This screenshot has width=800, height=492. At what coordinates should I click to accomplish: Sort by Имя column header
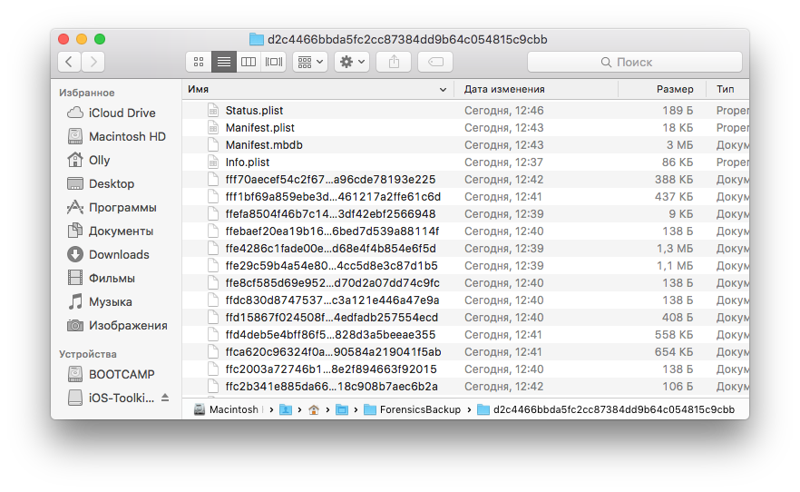pyautogui.click(x=317, y=89)
